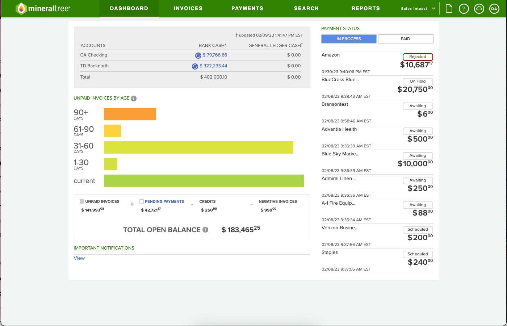
Task: Open the DA user avatar menu
Action: (x=494, y=9)
